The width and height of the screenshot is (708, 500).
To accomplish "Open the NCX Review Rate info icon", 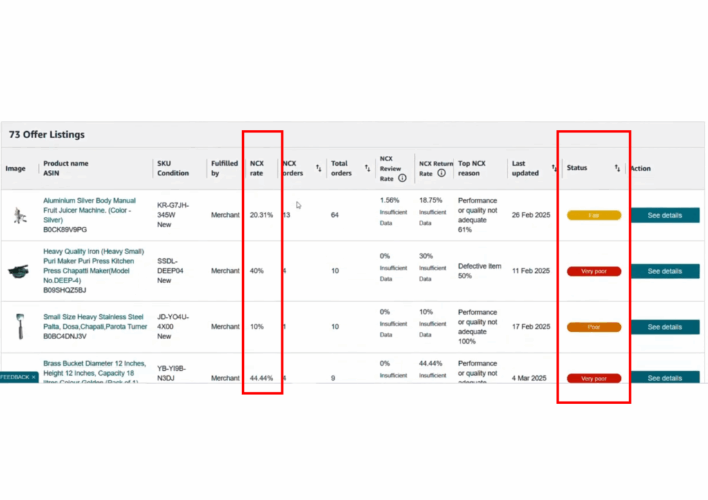I will pos(402,178).
